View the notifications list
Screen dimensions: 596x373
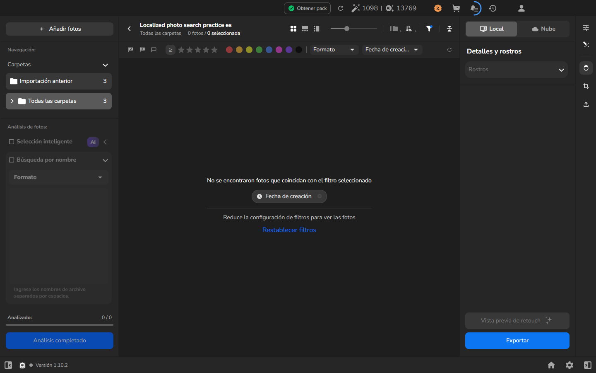pyautogui.click(x=474, y=8)
